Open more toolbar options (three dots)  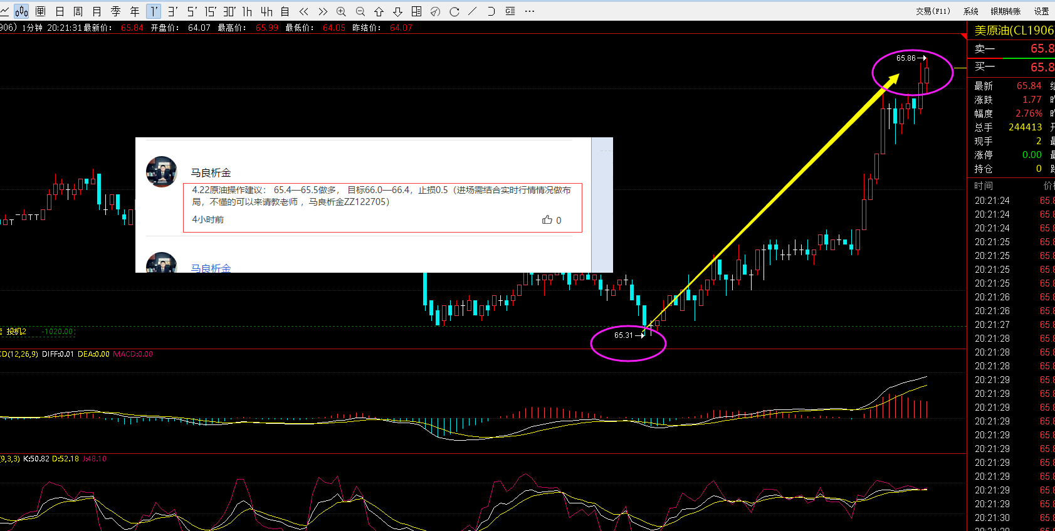point(530,11)
